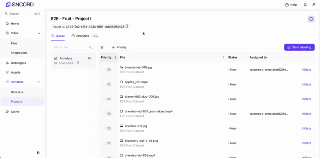Initiate apples_001.mp4 task
The height and width of the screenshot is (158, 320).
306,84
